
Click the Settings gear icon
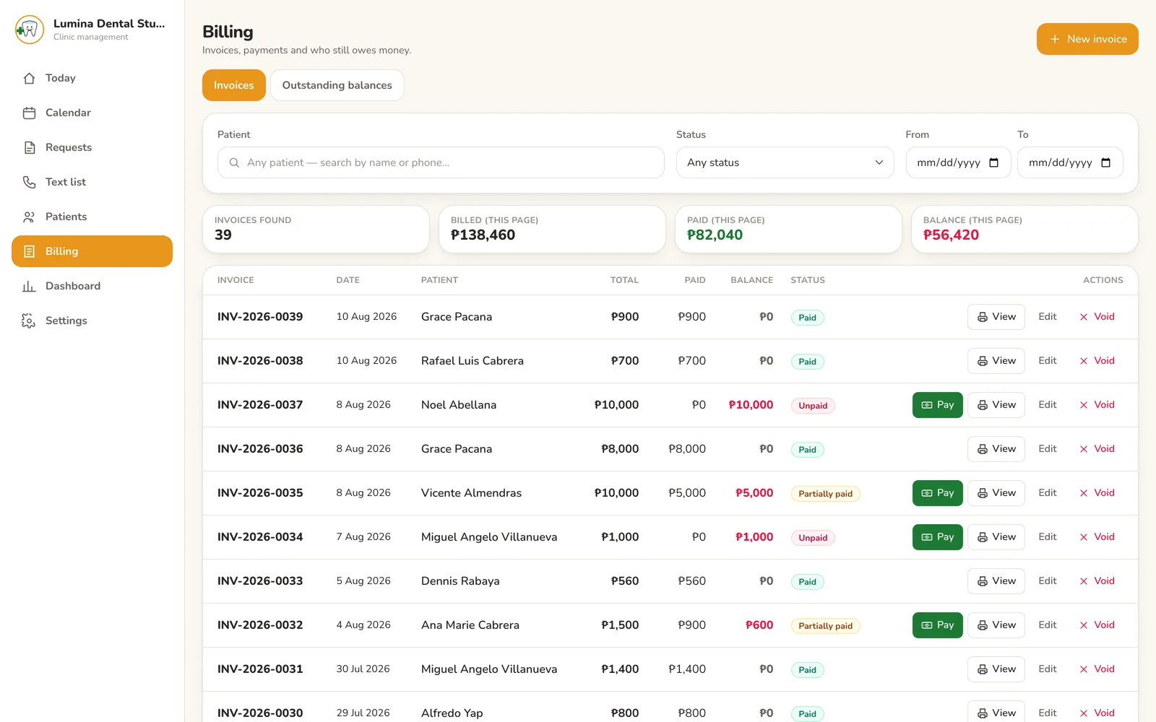(29, 321)
